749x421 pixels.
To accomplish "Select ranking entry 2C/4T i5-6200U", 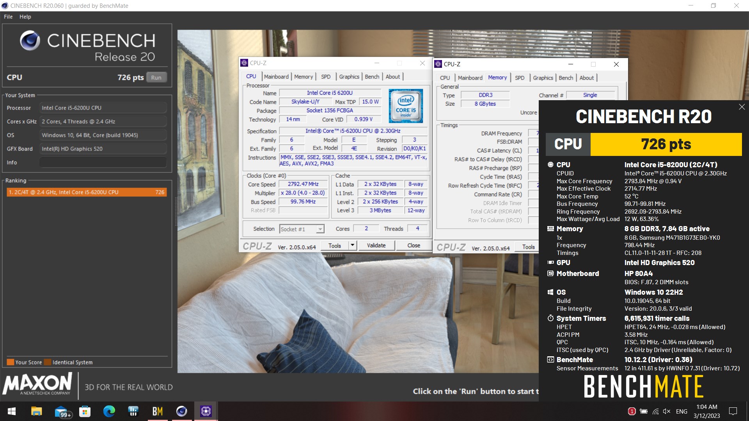I will click(87, 192).
